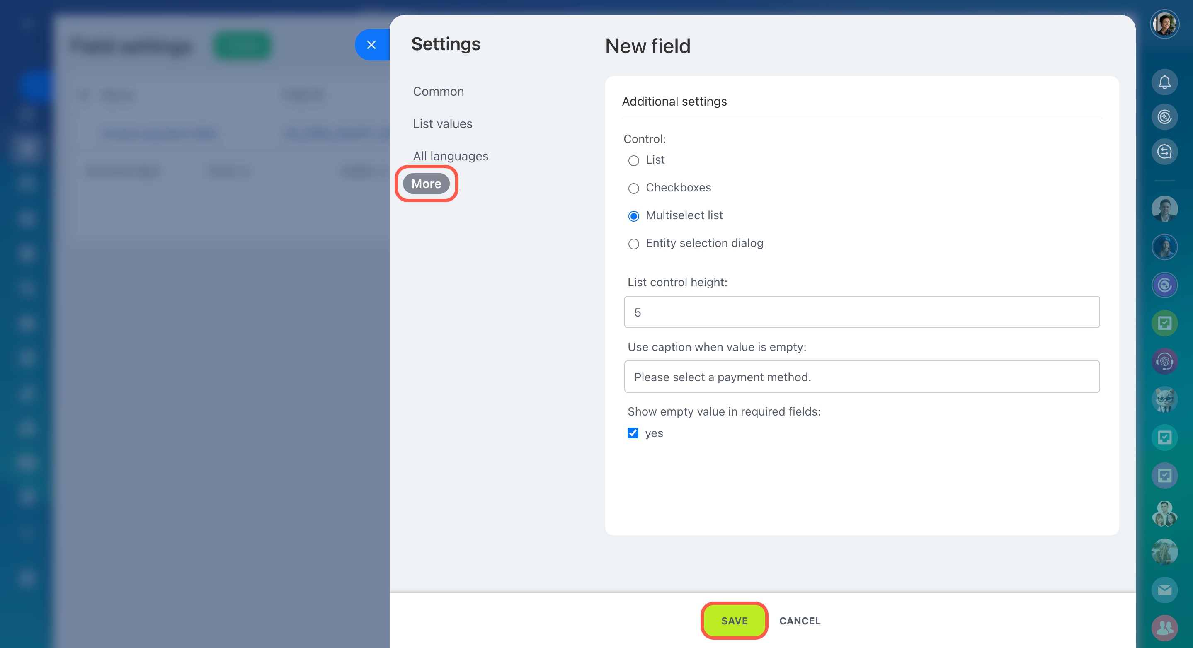
Task: Select the Checkboxes control option
Action: point(633,189)
